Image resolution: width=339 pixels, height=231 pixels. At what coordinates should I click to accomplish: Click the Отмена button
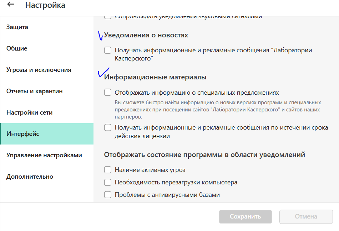point(306,216)
